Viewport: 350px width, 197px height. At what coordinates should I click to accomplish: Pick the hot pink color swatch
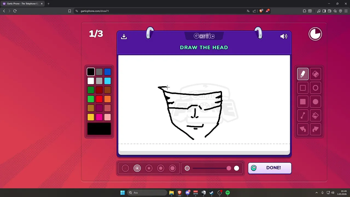pyautogui.click(x=99, y=117)
